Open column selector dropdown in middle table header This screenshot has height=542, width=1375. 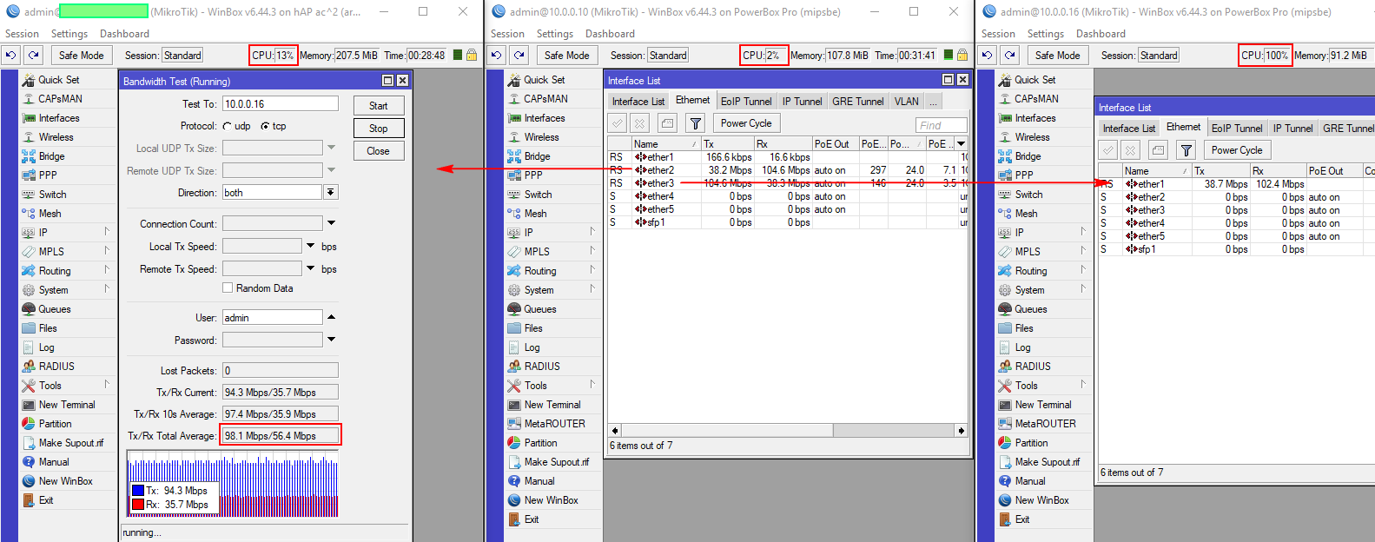962,143
